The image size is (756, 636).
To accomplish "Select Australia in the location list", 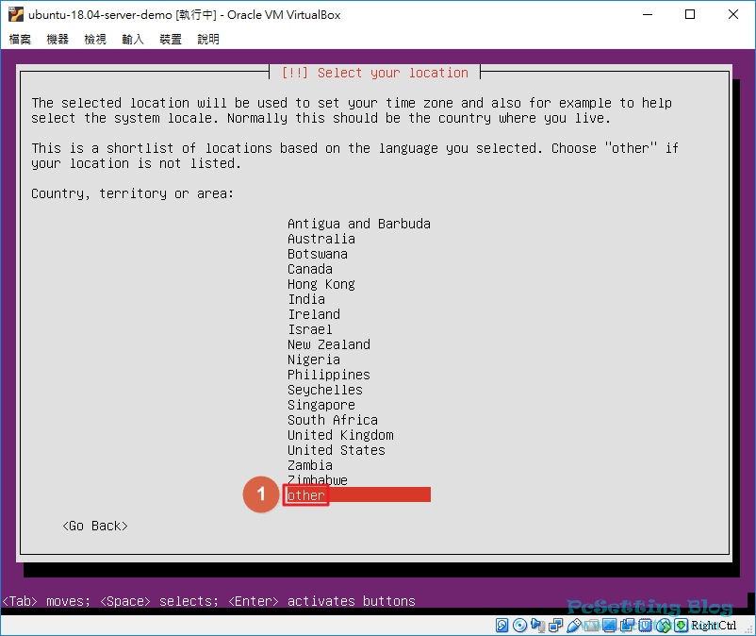I will pos(320,239).
